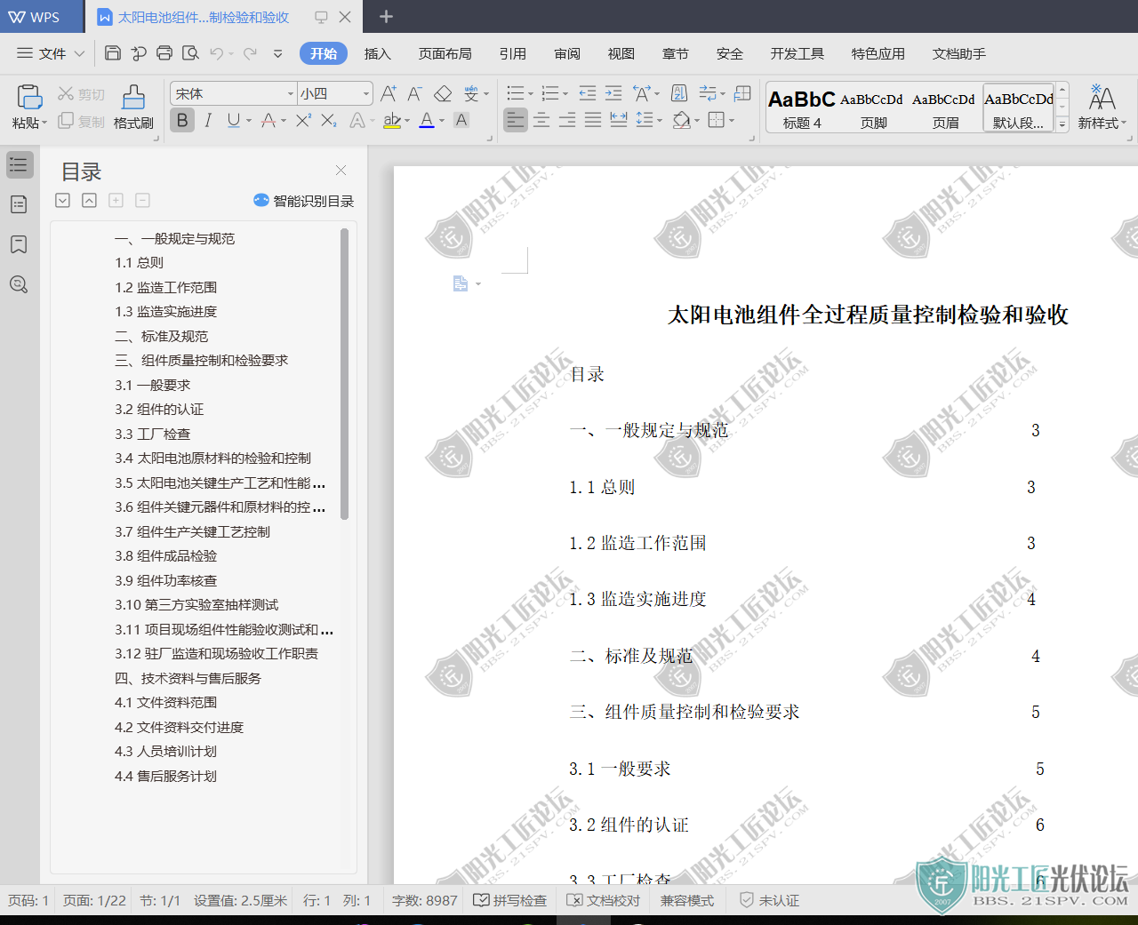Open Print Preview from quick access bar
Viewport: 1138px width, 925px height.
[190, 53]
